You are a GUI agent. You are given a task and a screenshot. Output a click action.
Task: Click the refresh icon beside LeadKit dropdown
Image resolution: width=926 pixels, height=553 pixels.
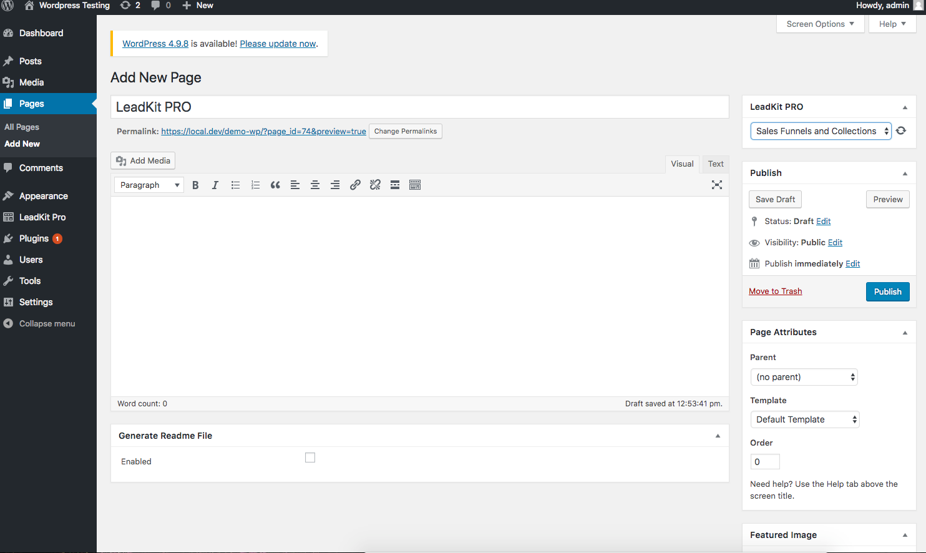coord(901,130)
